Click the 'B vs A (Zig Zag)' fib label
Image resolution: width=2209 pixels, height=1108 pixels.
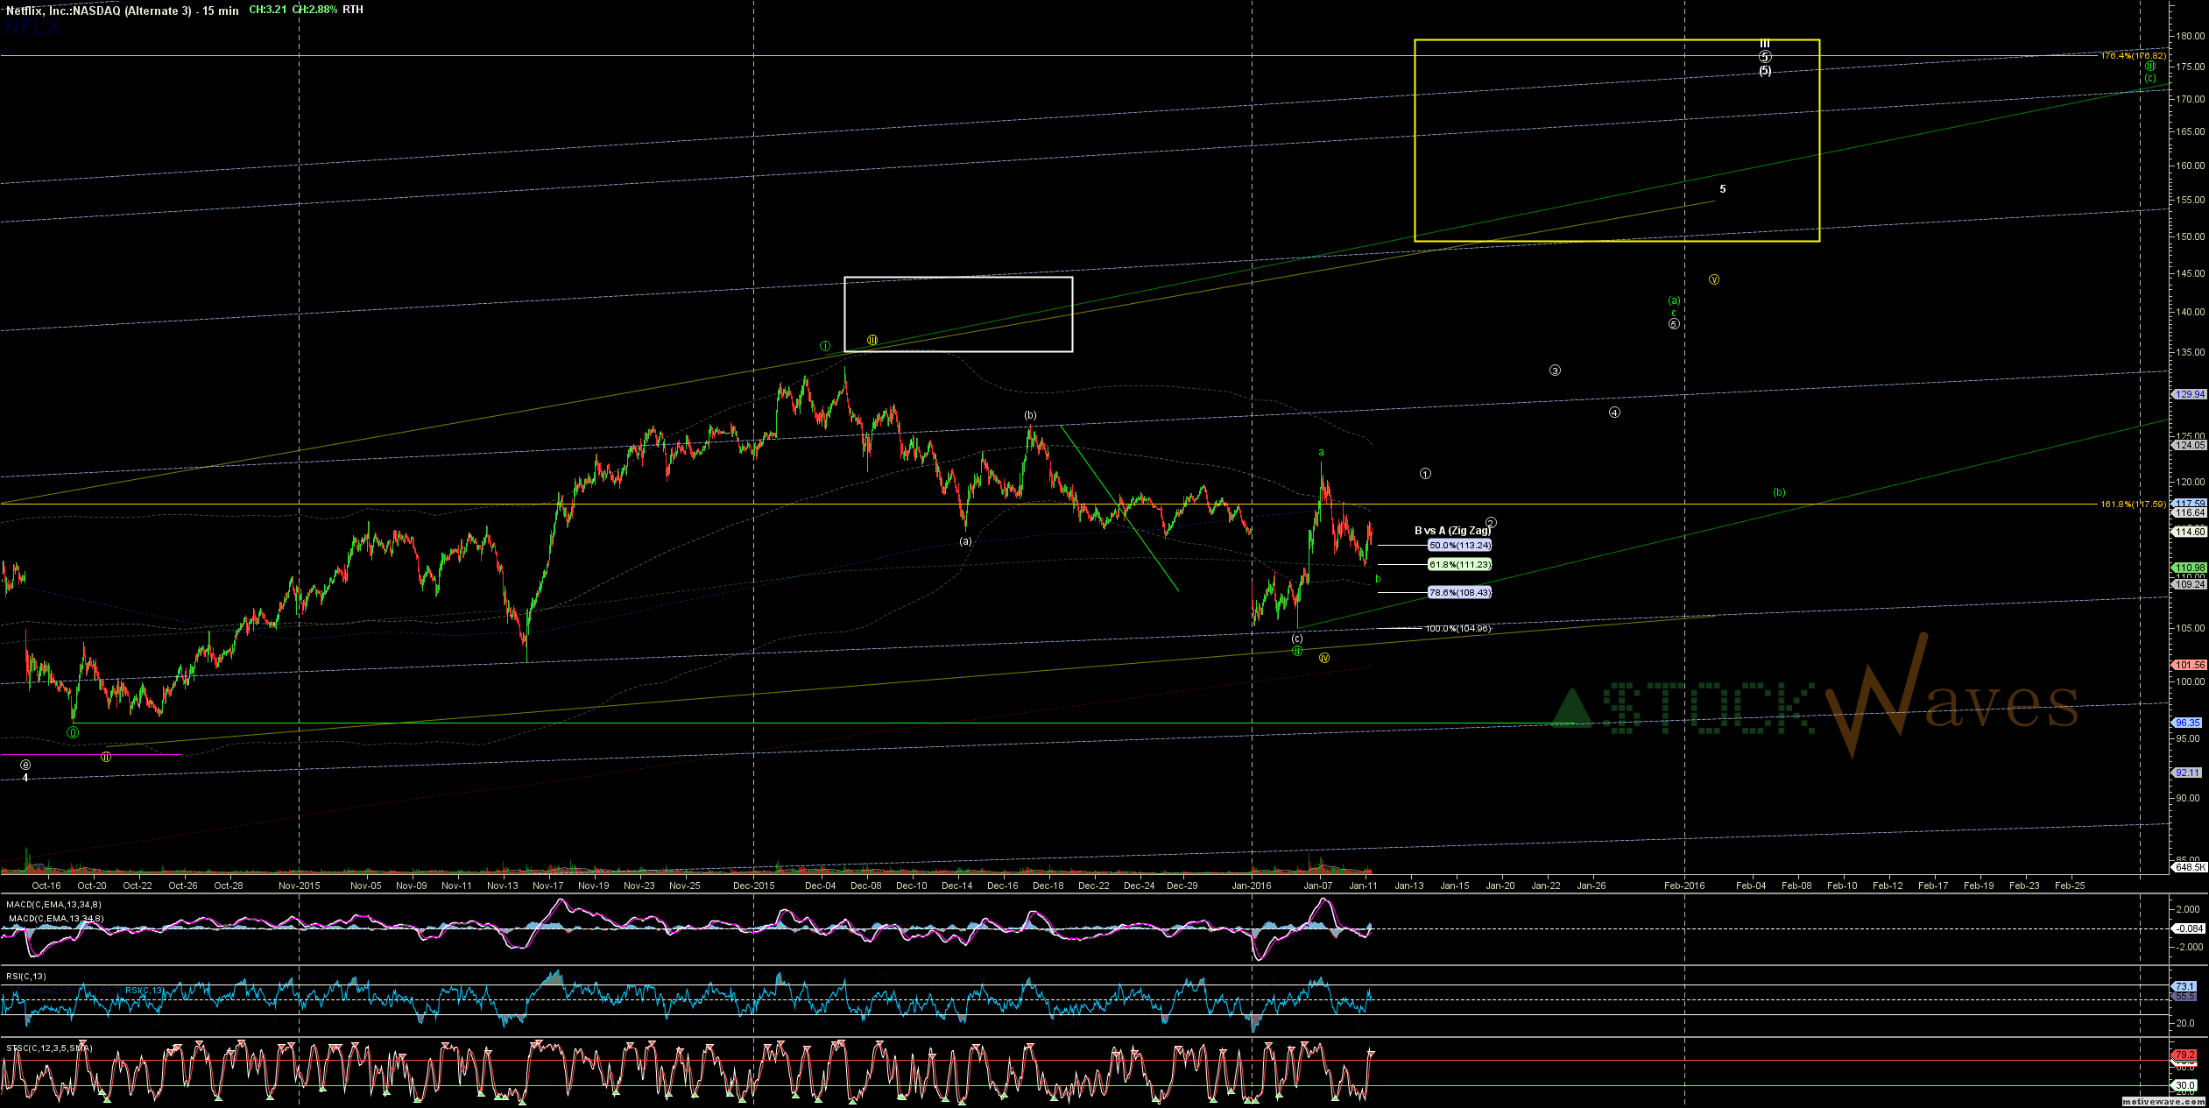pos(1452,531)
